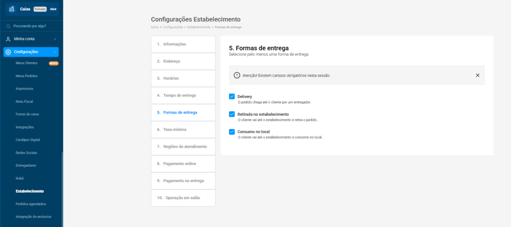Toggle Retirada no estabelecimento checkbox
The height and width of the screenshot is (227, 511).
[232, 114]
